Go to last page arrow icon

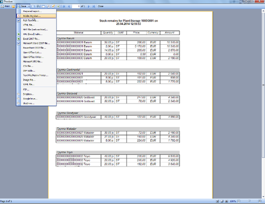click(x=94, y=6)
